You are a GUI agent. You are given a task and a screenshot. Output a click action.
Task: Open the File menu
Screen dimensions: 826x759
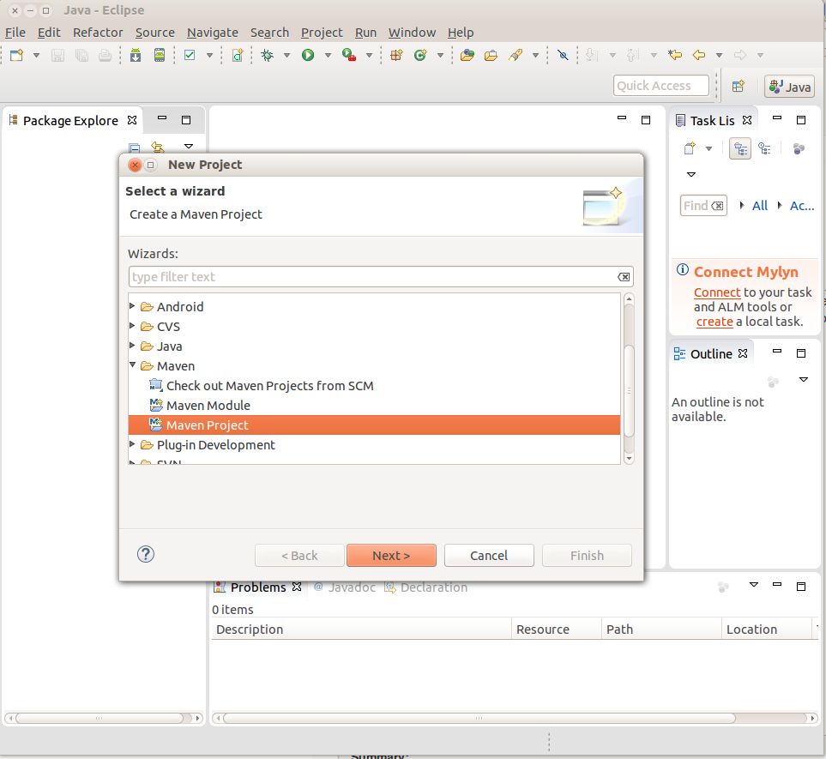pos(15,32)
